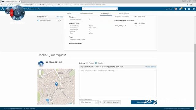Click the Confirm your Make browser tab
Viewport: 196px width, 110px height.
click(11, 2)
